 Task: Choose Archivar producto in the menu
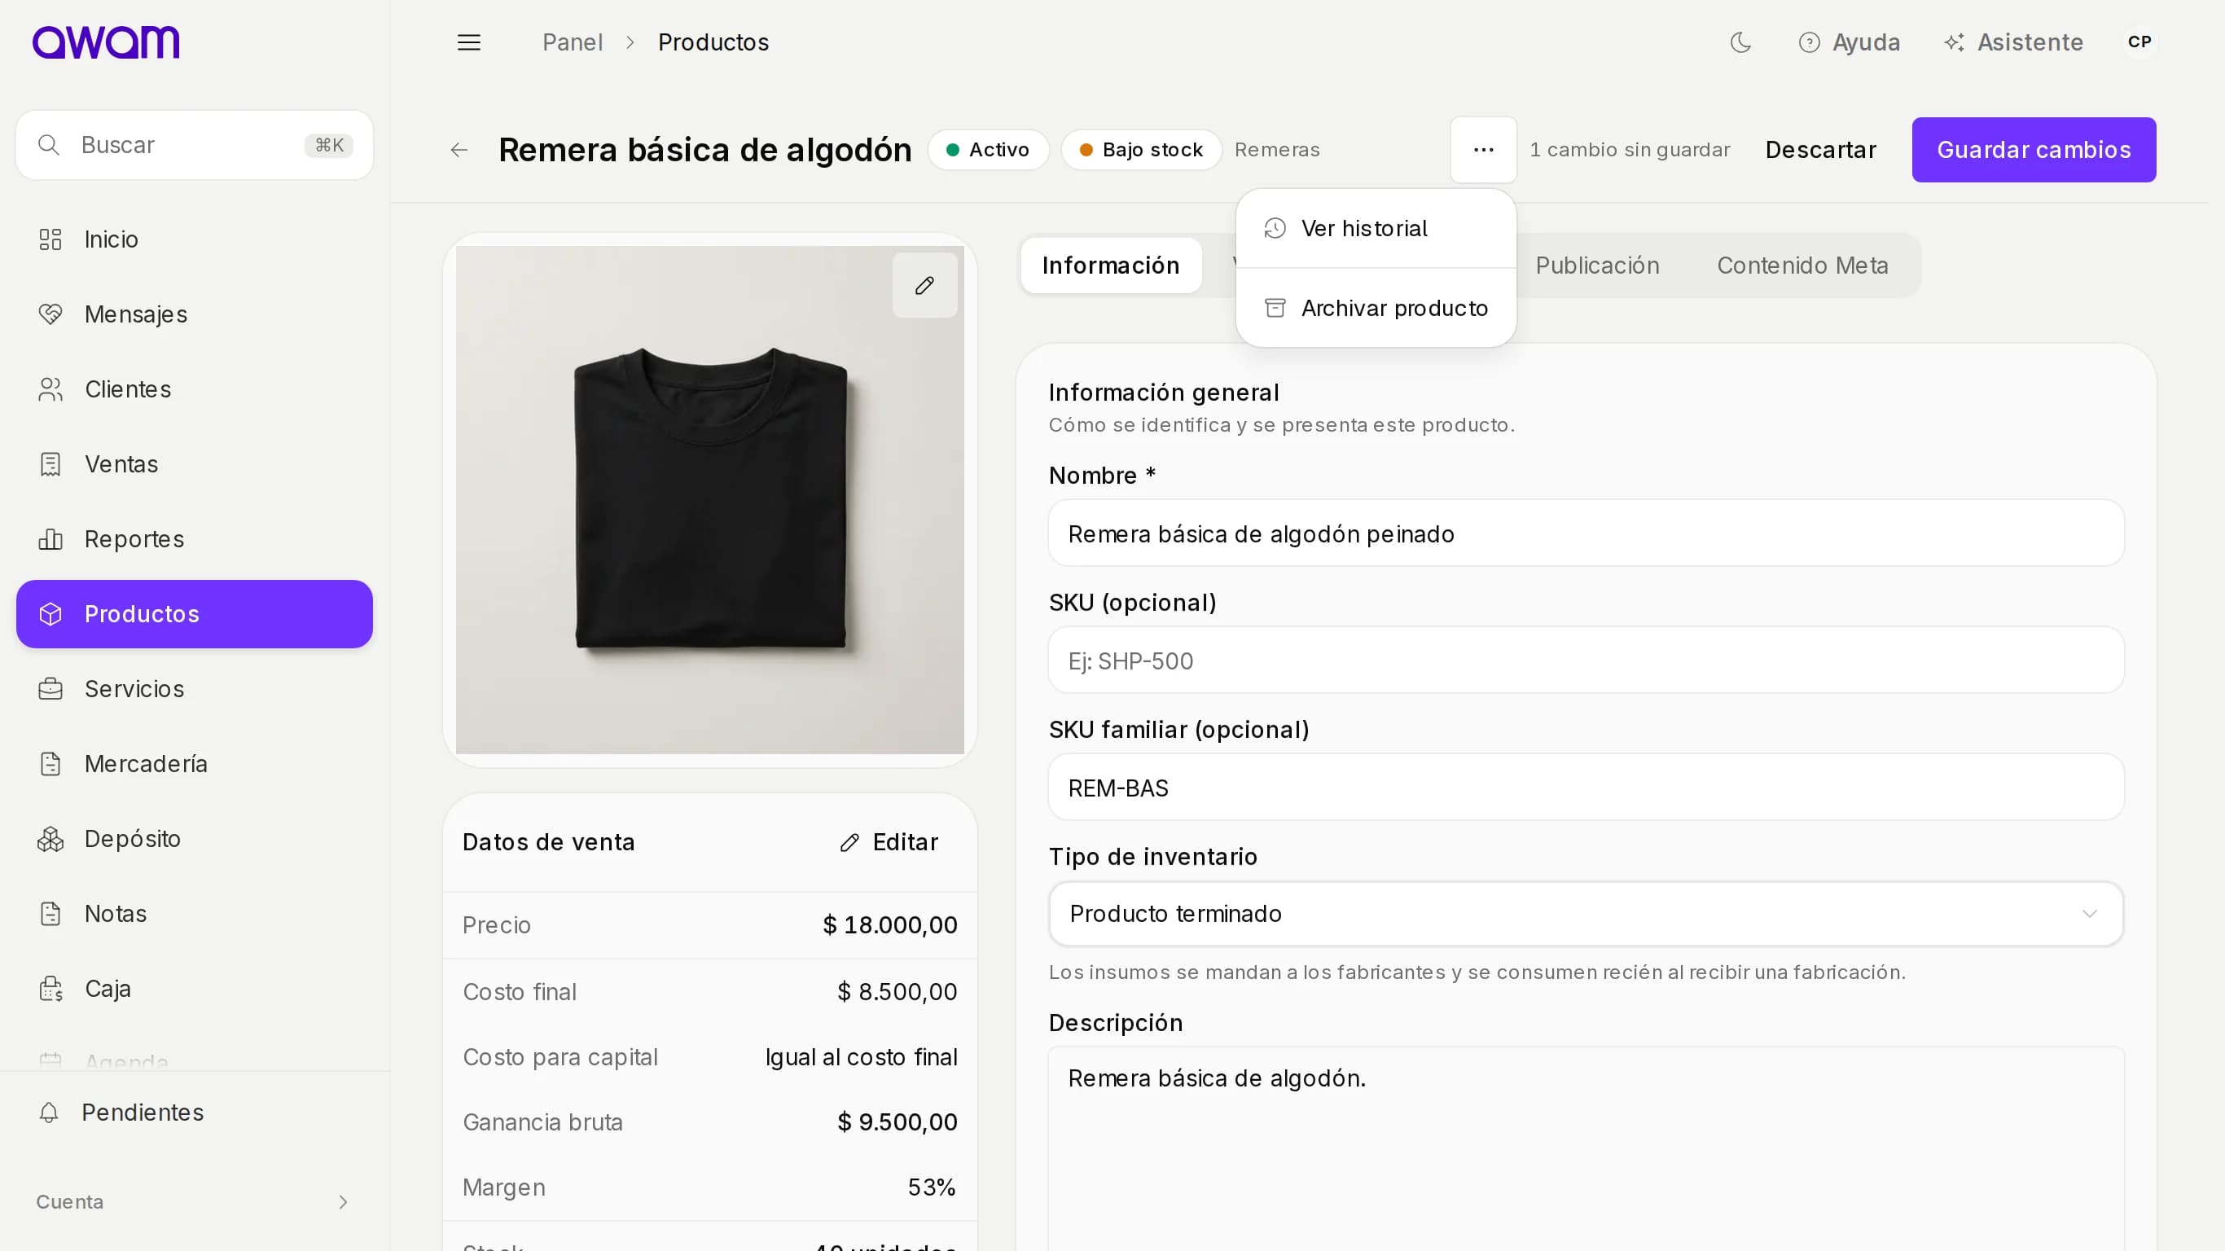coord(1376,309)
